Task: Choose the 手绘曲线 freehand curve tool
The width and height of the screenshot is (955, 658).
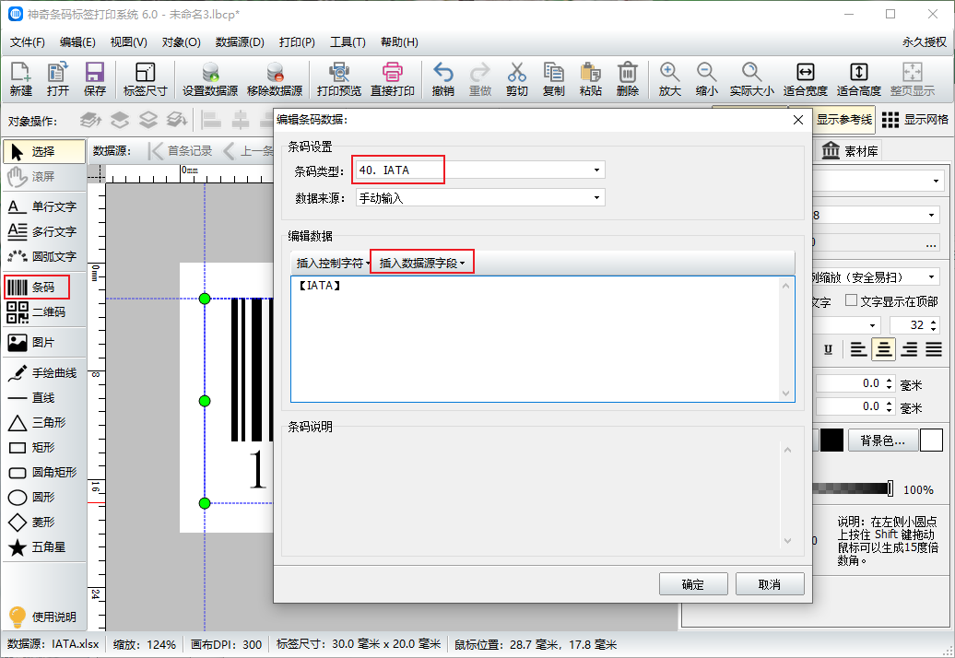Action: click(44, 373)
